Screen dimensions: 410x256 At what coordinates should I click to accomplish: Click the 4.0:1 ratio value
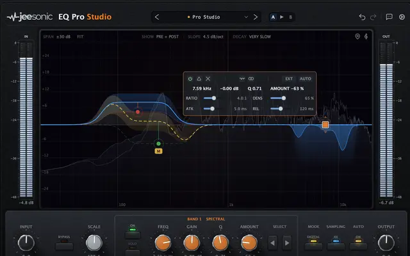point(242,98)
